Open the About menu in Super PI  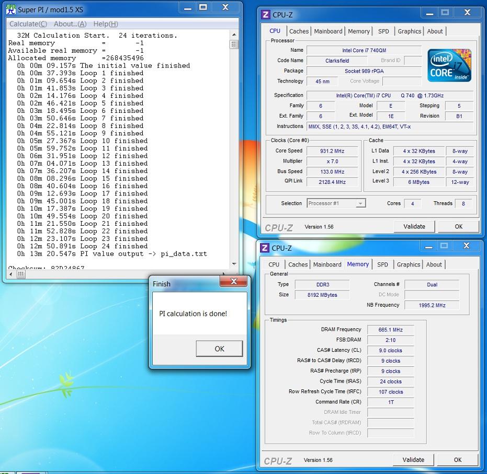point(70,24)
